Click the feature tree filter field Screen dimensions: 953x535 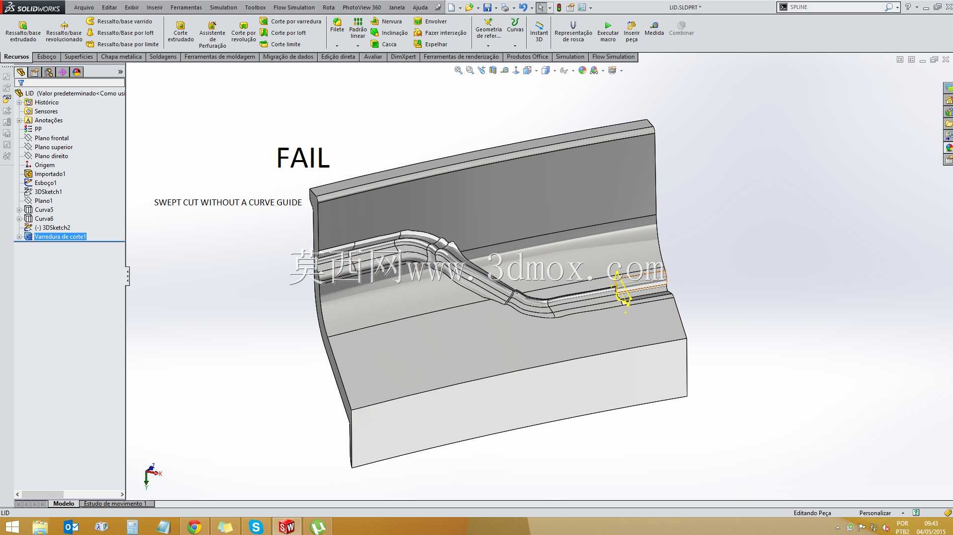point(70,83)
